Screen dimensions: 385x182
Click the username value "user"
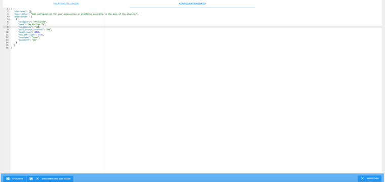tap(36, 37)
